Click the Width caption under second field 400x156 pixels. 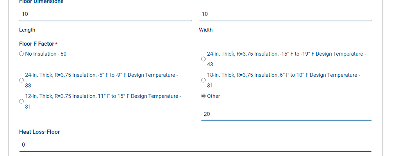[206, 30]
